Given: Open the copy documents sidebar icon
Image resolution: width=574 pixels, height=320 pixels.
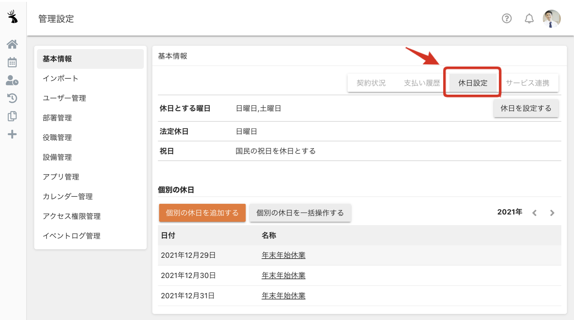Looking at the screenshot, I should pos(12,116).
